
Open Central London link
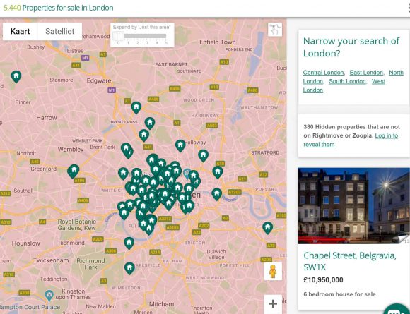[323, 73]
